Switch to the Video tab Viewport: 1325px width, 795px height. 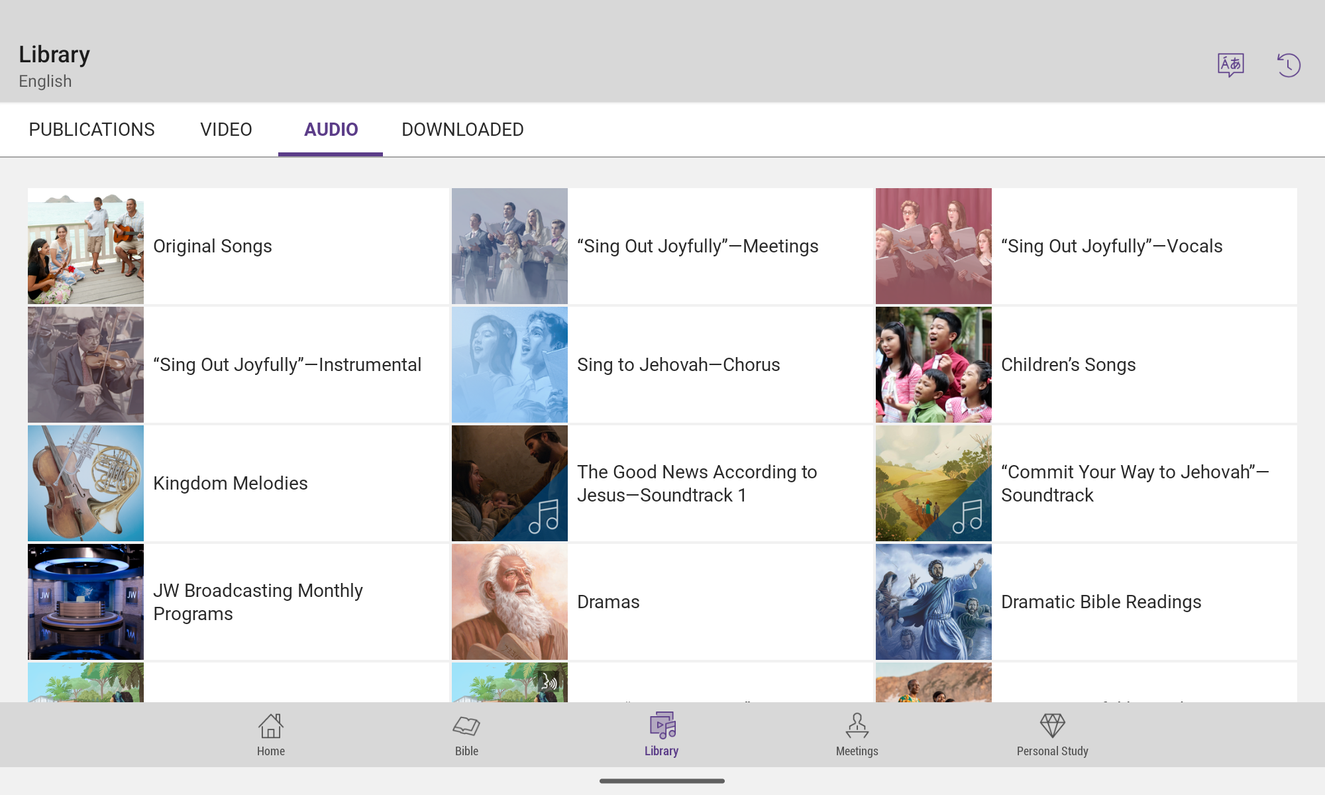point(226,130)
